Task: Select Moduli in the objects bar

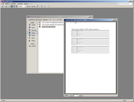Action: (33, 41)
